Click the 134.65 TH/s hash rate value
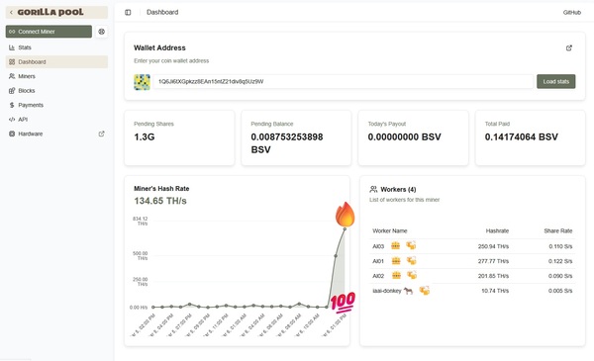Viewport: 594px width, 361px height. [160, 201]
